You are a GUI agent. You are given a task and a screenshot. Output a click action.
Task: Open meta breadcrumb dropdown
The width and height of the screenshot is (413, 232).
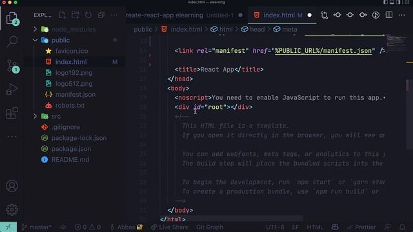[285, 29]
